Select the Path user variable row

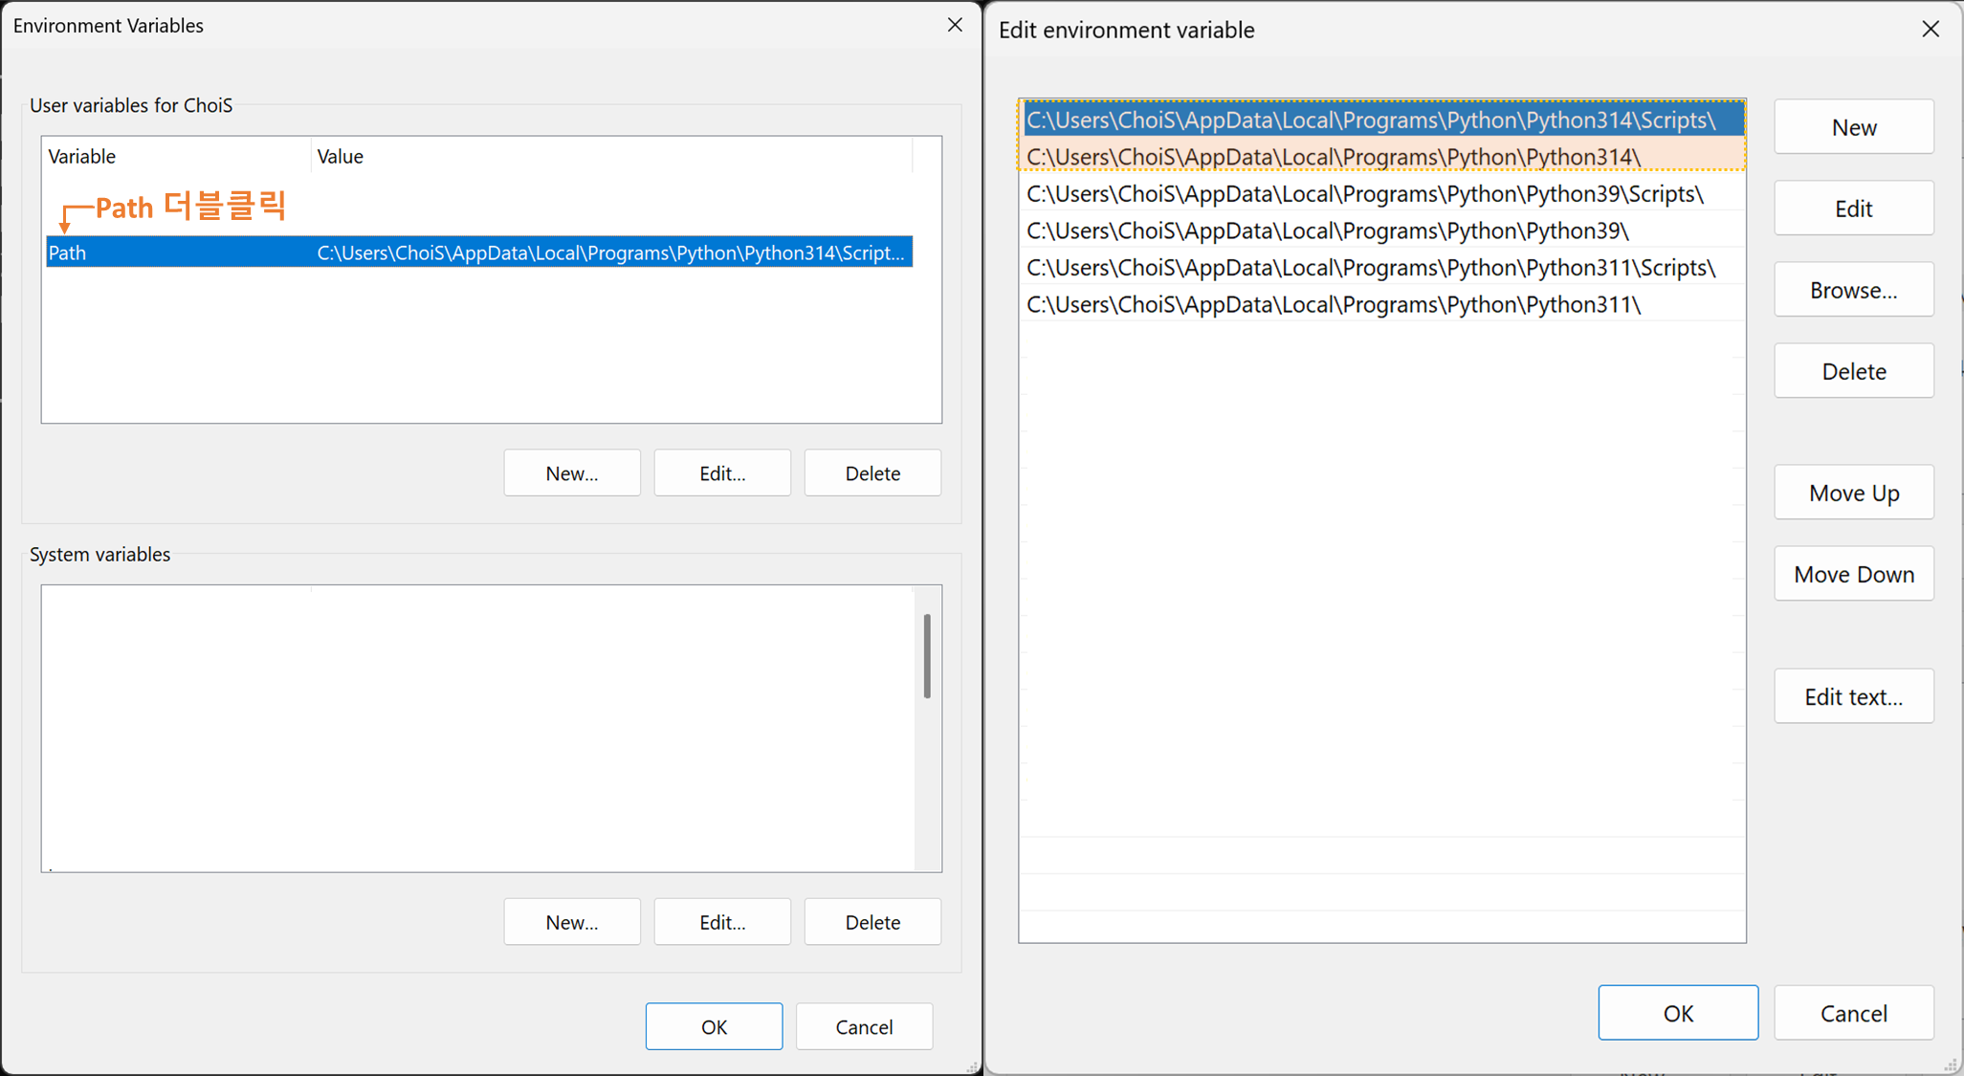point(478,253)
